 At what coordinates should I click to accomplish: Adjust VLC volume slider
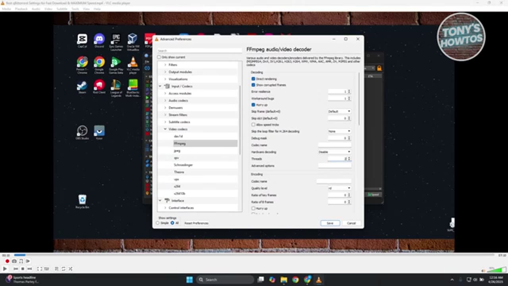tap(496, 270)
